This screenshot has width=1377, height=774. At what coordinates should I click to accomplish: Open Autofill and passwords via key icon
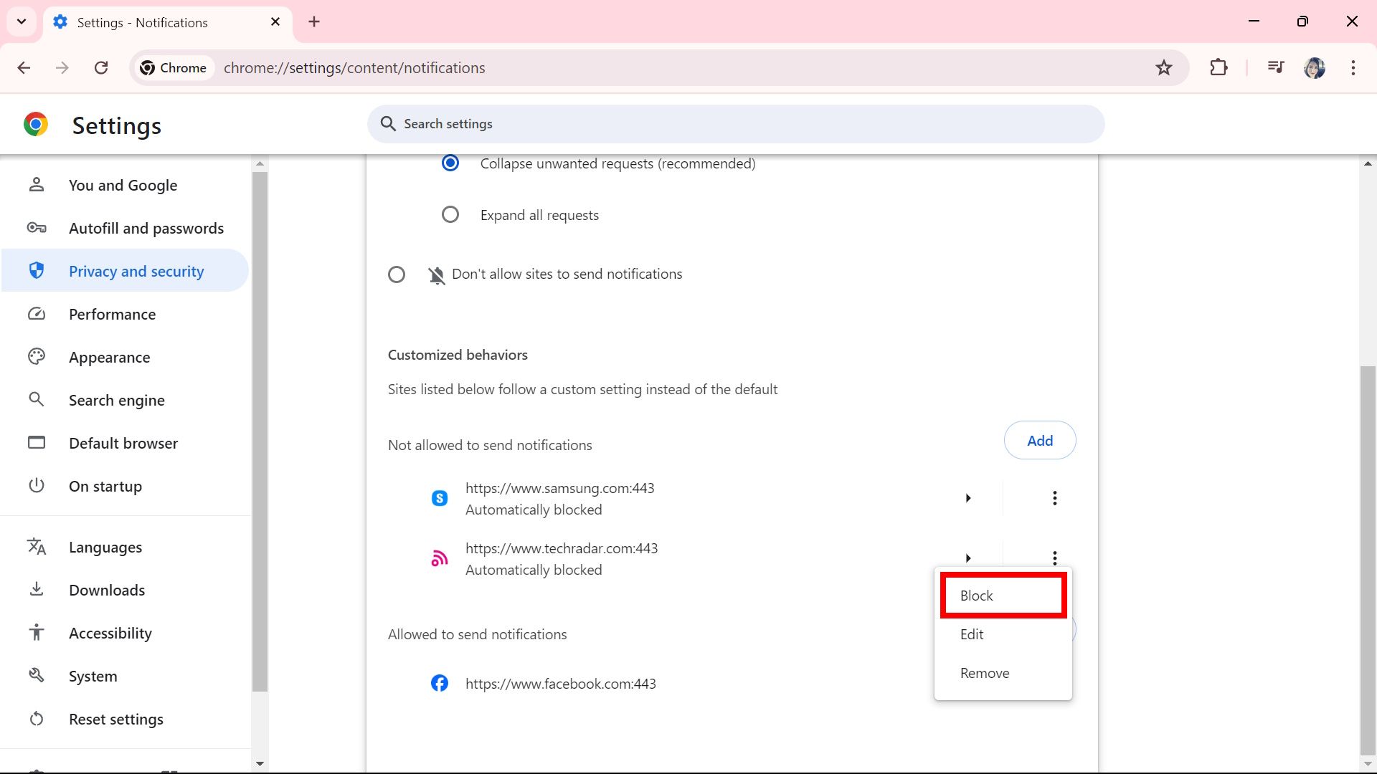coord(37,227)
